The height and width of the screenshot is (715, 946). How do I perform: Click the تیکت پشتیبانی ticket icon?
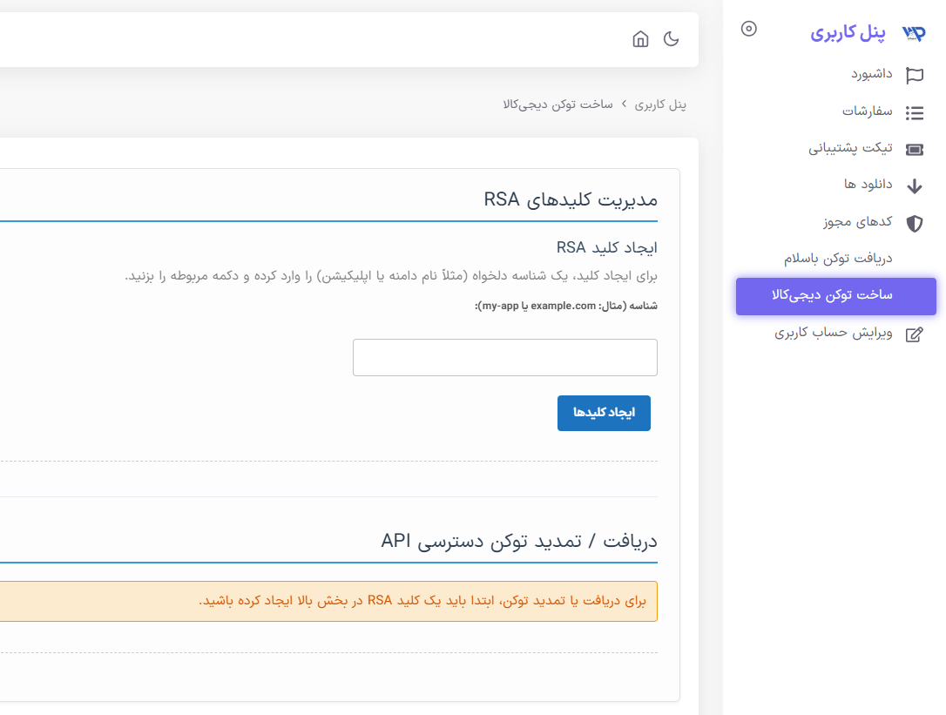pyautogui.click(x=915, y=149)
